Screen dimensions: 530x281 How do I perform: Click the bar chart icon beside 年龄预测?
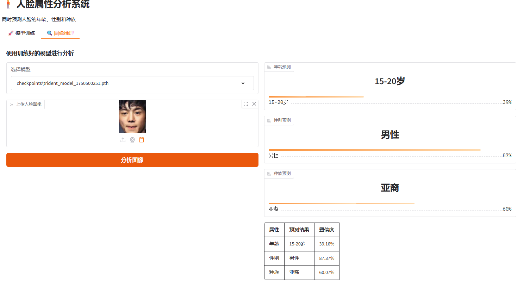coord(269,67)
